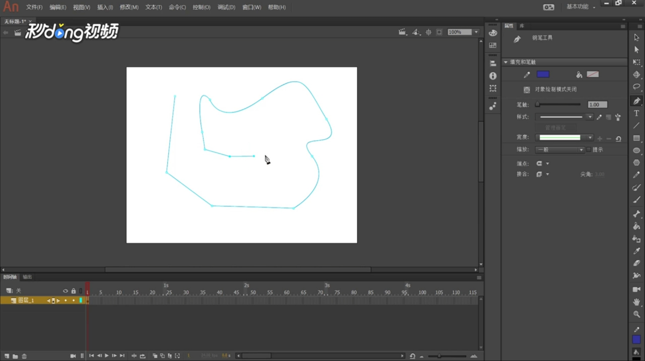Open the properties panel options menu
Image resolution: width=645 pixels, height=361 pixels.
(623, 26)
